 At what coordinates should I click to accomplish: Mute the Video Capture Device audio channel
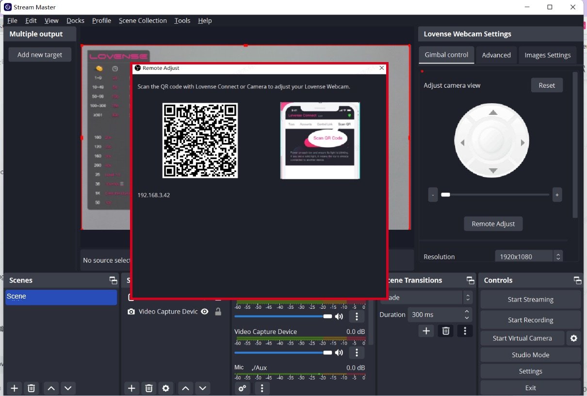coord(339,352)
